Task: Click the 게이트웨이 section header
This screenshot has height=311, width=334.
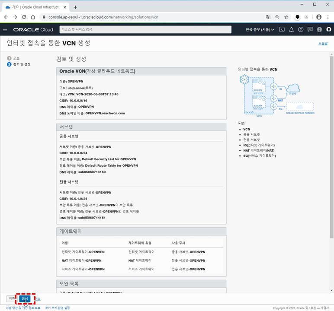Action: click(x=141, y=231)
